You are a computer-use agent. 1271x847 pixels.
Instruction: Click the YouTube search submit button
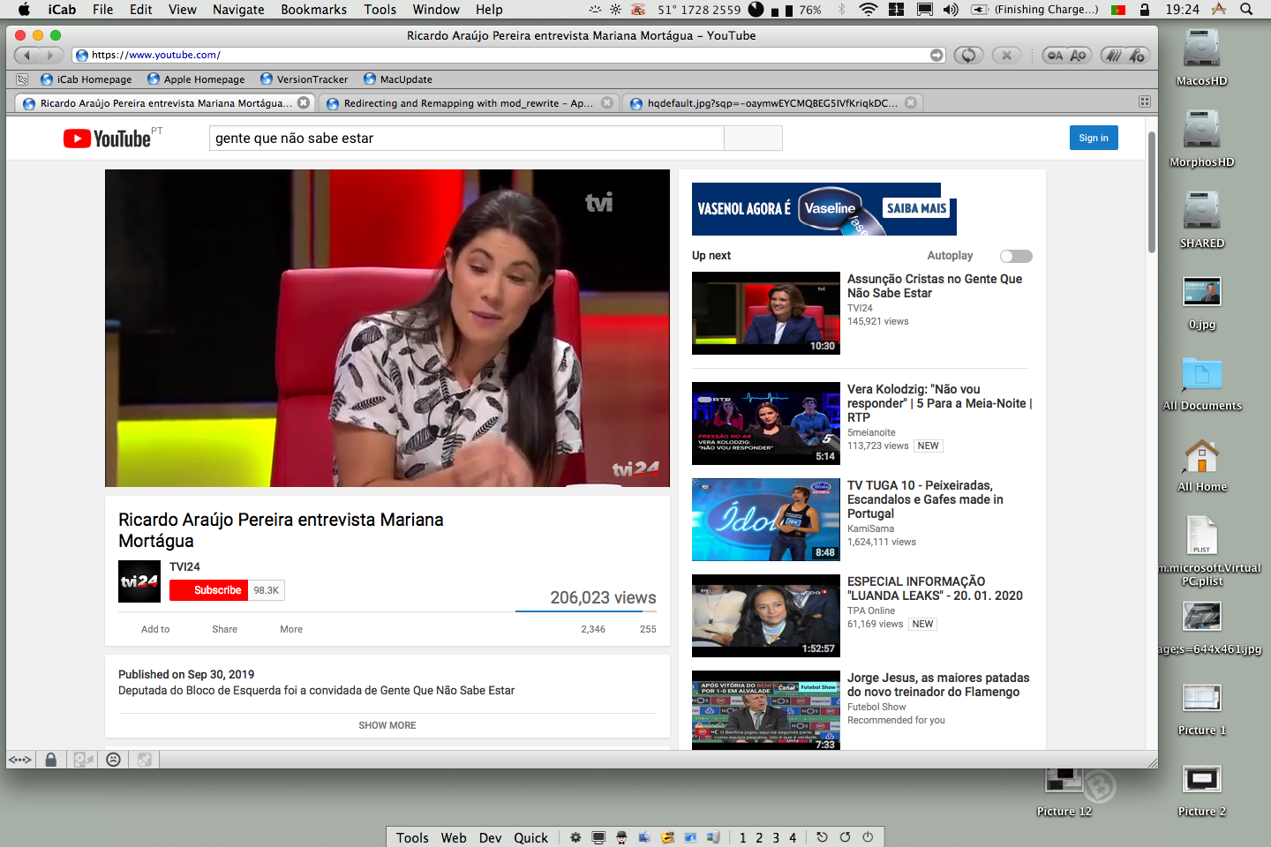coord(753,138)
